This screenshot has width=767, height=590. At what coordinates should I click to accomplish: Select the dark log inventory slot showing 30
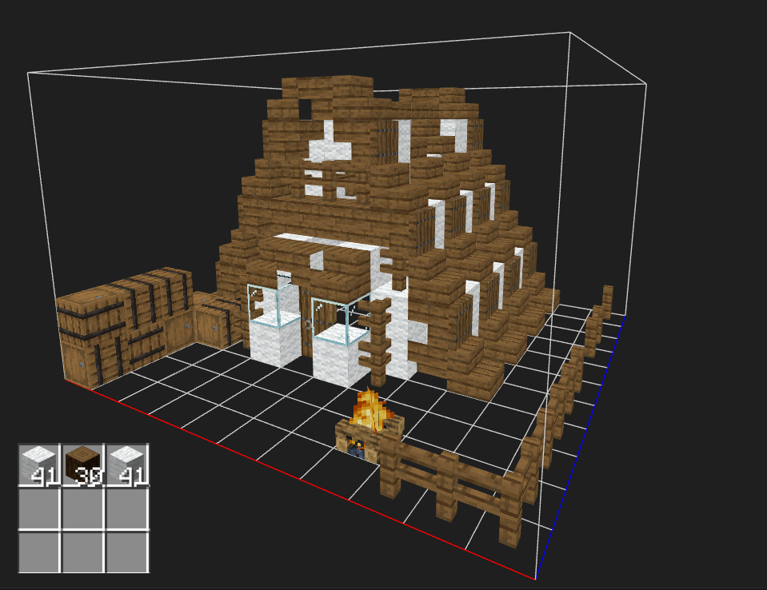(x=83, y=465)
